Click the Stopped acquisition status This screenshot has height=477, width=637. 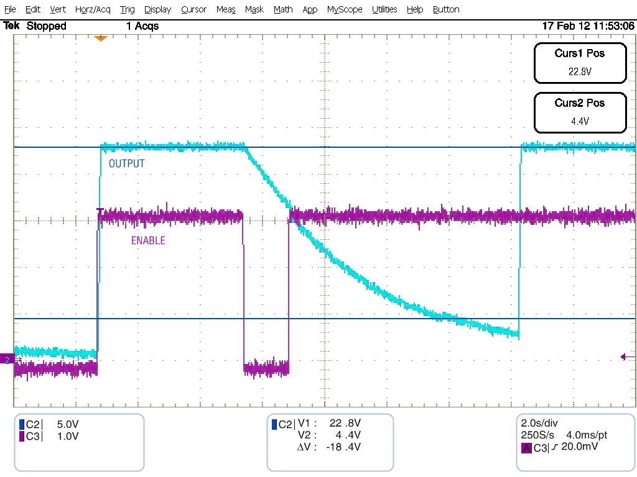click(46, 26)
